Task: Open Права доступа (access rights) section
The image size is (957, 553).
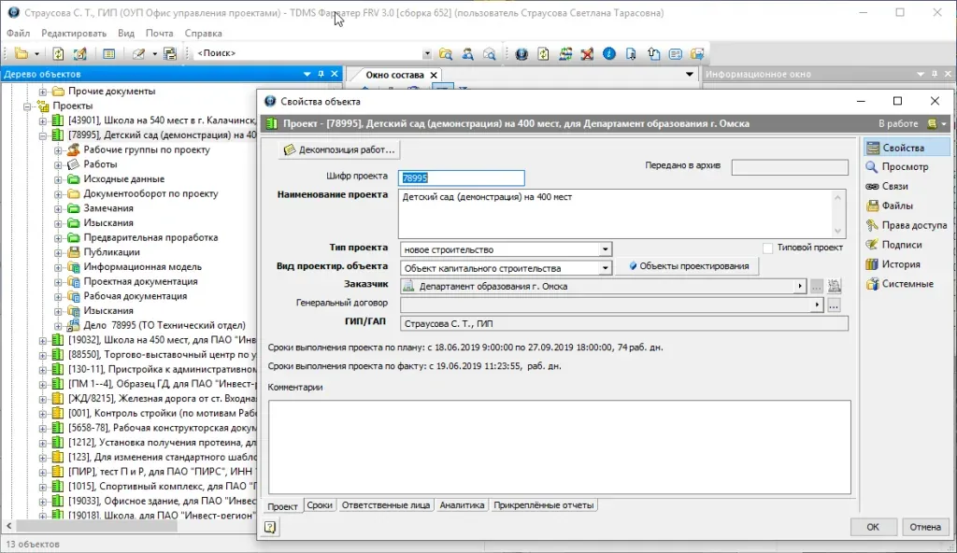Action: click(x=913, y=225)
